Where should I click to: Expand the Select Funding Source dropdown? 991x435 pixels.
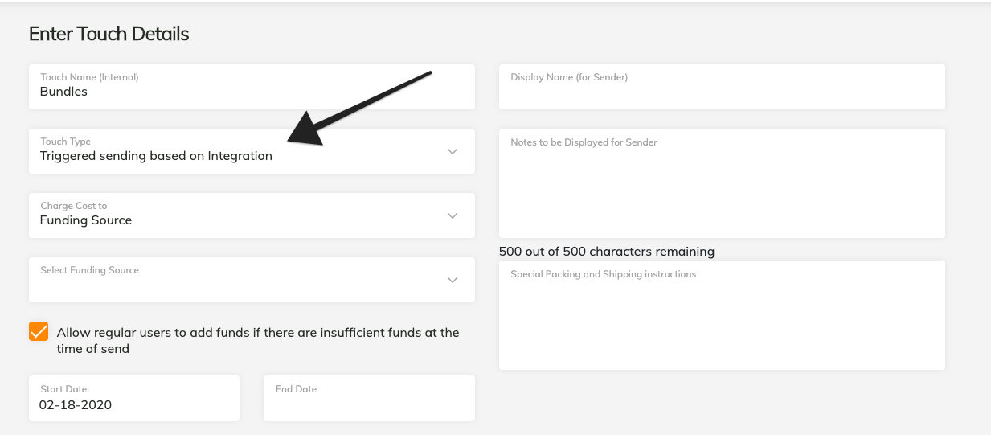pyautogui.click(x=251, y=280)
